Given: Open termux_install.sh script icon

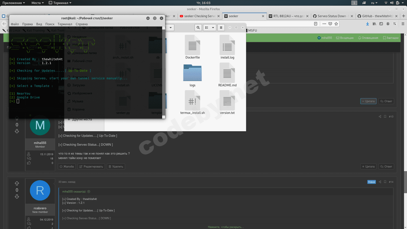Looking at the screenshot, I should coord(193,100).
